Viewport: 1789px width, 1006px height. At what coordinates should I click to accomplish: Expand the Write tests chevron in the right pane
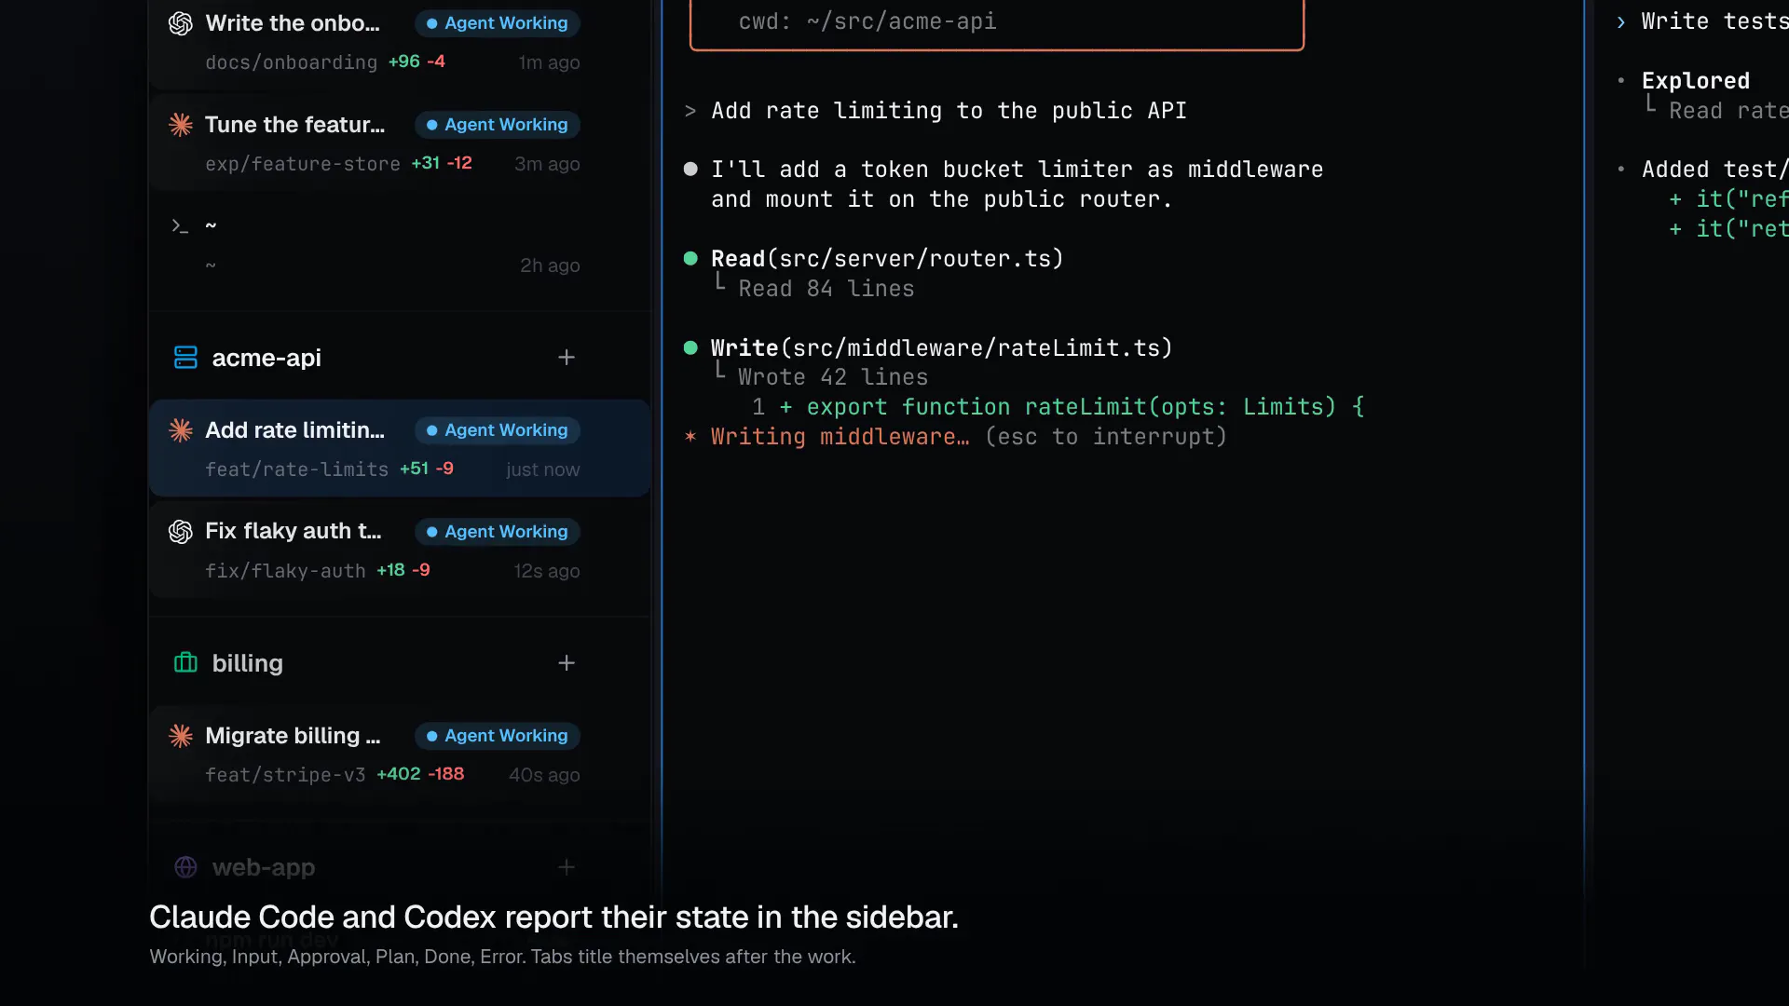(x=1621, y=22)
